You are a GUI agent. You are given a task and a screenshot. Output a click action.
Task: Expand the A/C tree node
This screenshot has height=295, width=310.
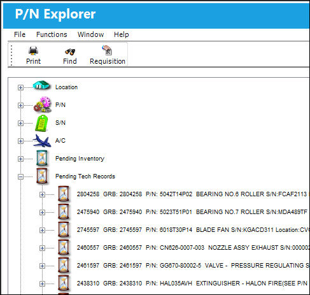[20, 141]
